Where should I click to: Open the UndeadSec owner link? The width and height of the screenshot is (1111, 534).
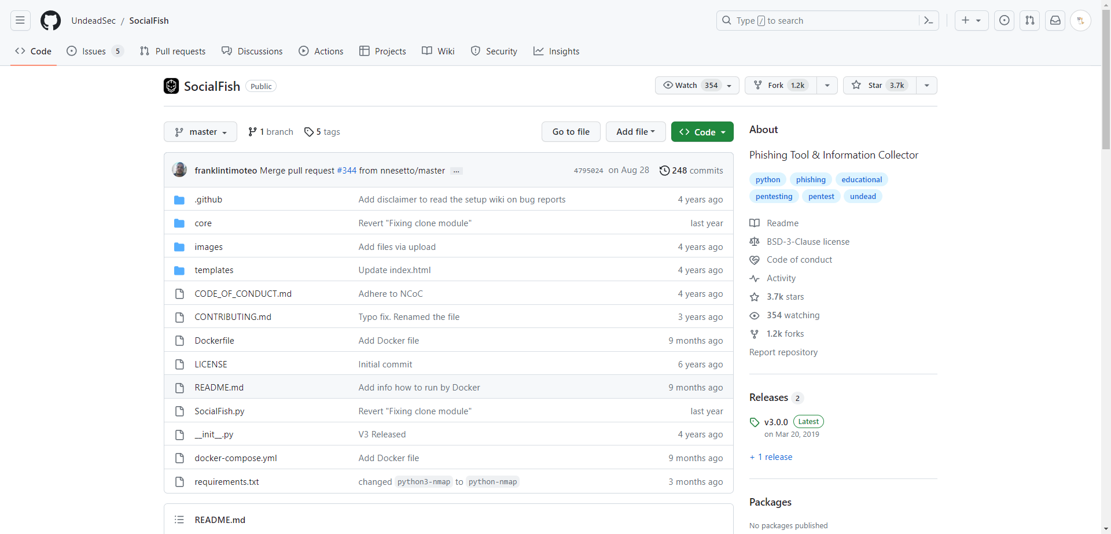[x=94, y=20]
